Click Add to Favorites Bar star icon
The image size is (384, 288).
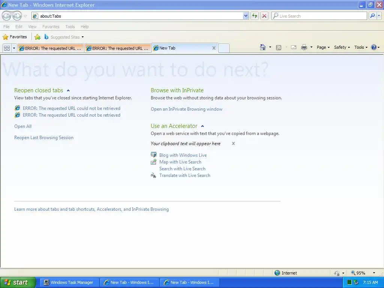(37, 37)
